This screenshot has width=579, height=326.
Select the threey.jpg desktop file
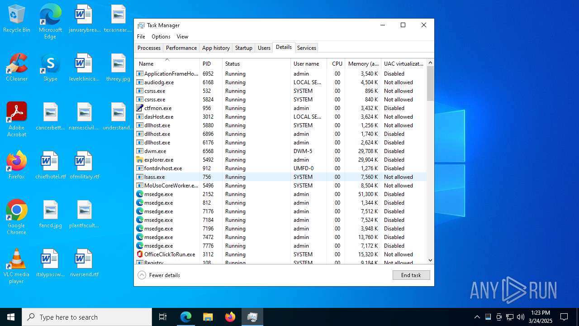[x=118, y=68]
